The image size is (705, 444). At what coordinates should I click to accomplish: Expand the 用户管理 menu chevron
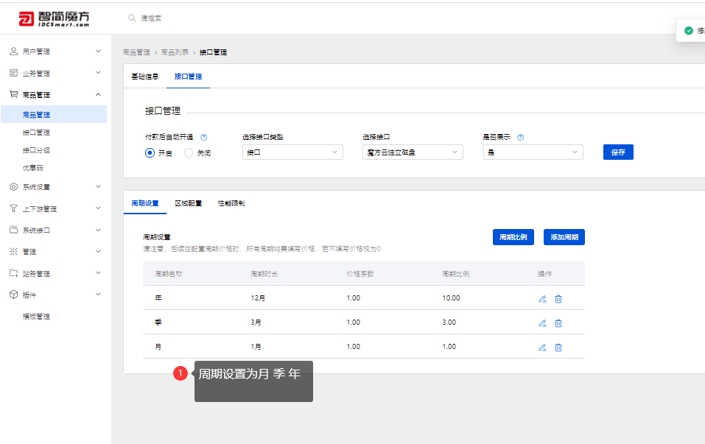(98, 52)
